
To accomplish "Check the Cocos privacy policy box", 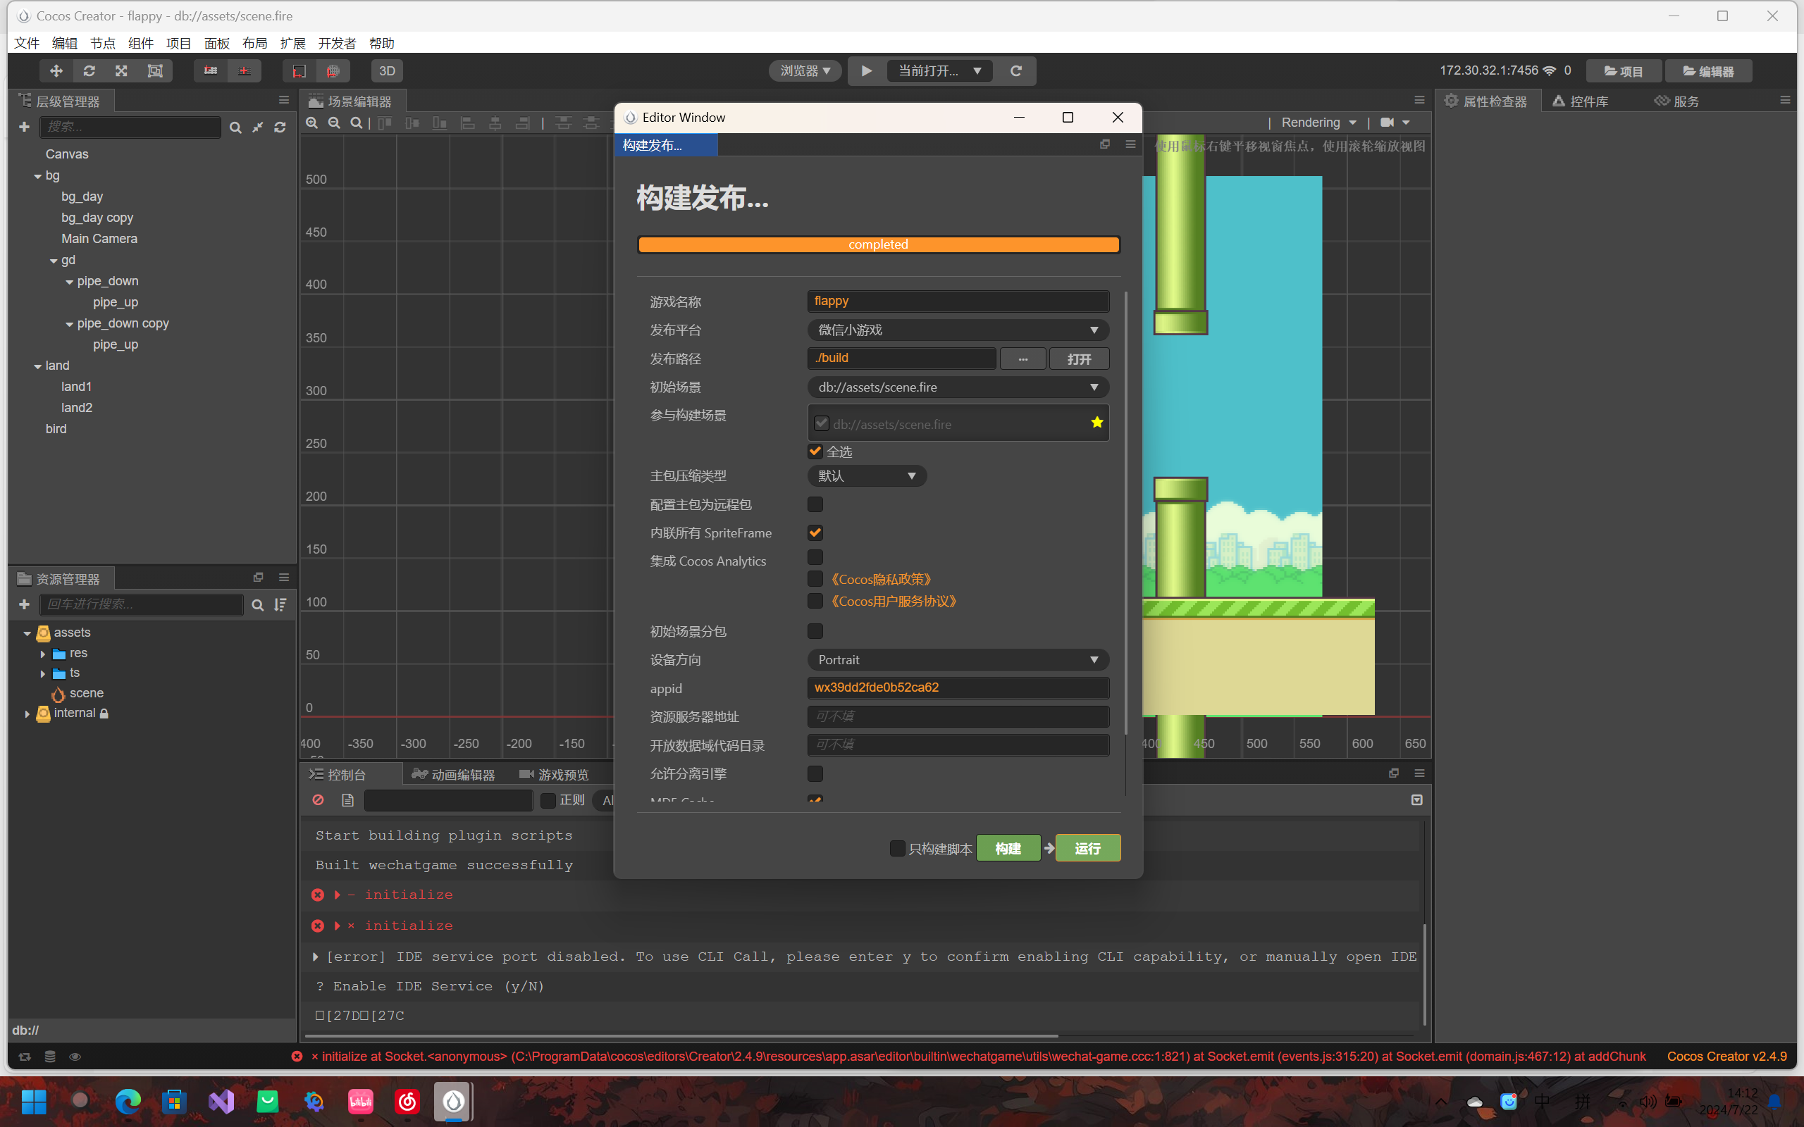I will (x=815, y=579).
